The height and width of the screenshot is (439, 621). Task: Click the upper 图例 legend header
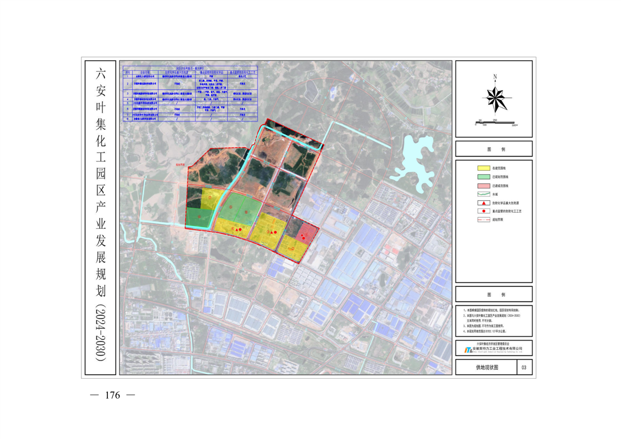pyautogui.click(x=494, y=149)
